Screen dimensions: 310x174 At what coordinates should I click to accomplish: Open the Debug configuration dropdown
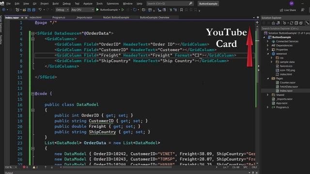click(62, 10)
